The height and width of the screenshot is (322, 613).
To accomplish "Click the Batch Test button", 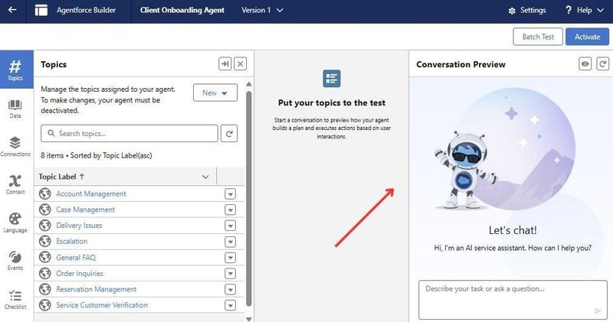I will 538,37.
